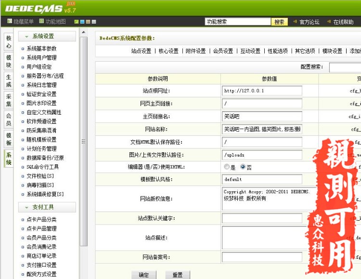Open 自定义文档属性
Image resolution: width=361 pixels, height=279 pixels.
tap(44, 112)
